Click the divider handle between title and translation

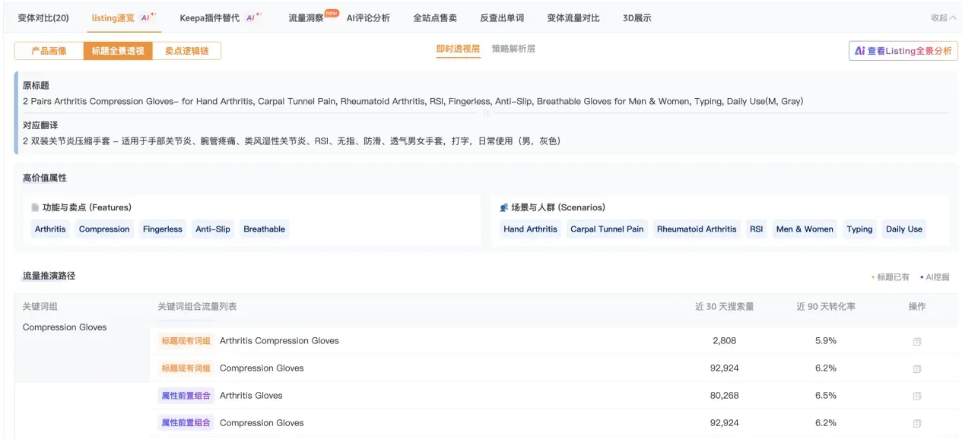coord(487,113)
